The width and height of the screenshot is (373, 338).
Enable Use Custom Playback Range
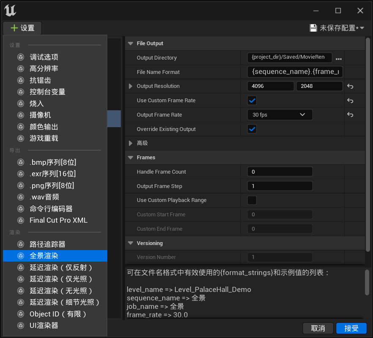(252, 200)
